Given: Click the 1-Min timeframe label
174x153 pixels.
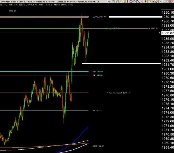Looking at the screenshot, I should [x=13, y=2].
